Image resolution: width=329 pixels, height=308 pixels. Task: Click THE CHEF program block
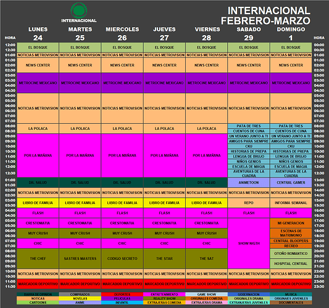pyautogui.click(x=38, y=259)
